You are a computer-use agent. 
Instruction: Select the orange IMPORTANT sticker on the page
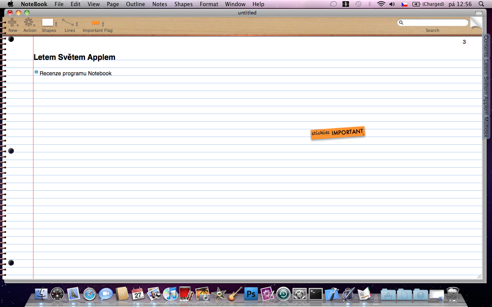[x=337, y=133]
